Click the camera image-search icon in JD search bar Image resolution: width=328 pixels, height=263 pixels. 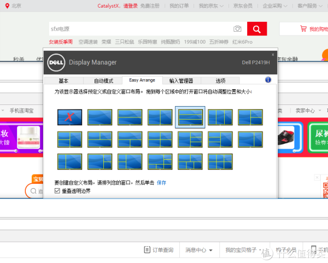237,28
